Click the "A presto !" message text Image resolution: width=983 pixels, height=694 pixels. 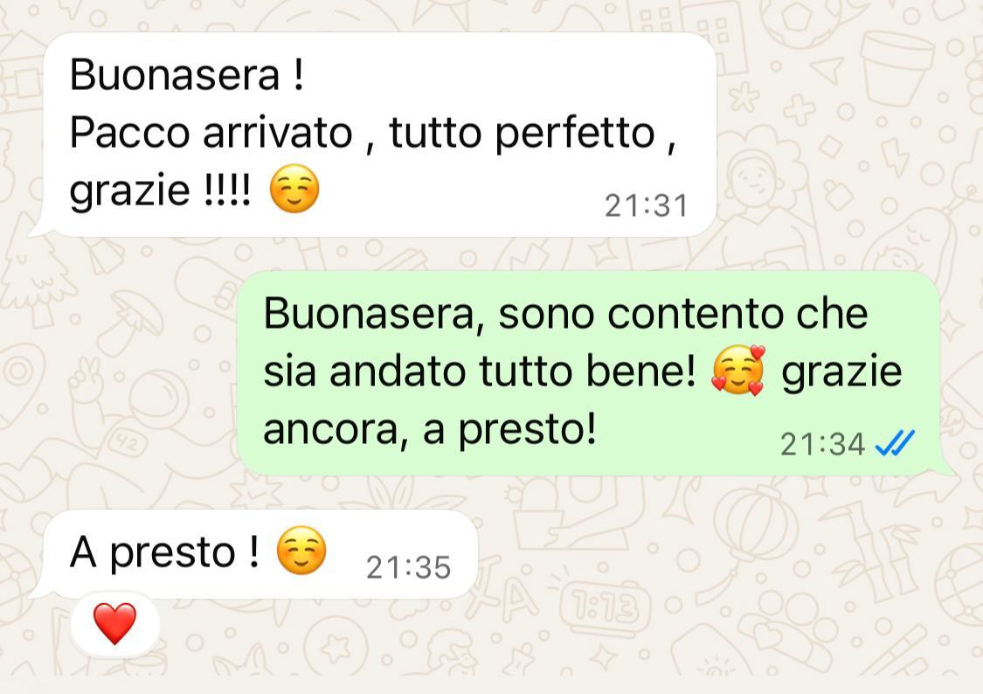pos(165,553)
